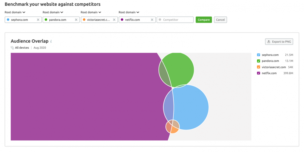Disable the victoriasecret.com legend checkbox
Viewport: 304px width, 153px height.
259,67
